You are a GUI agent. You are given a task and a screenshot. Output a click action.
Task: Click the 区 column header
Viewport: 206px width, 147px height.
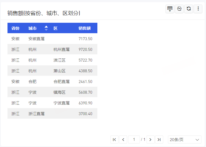[x=55, y=28]
